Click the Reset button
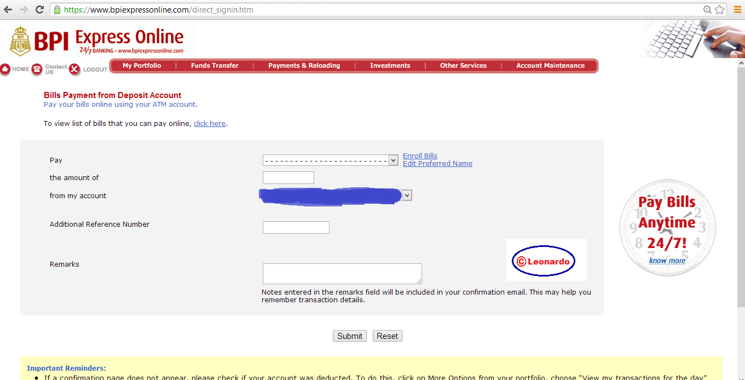The height and width of the screenshot is (380, 745). pos(388,336)
